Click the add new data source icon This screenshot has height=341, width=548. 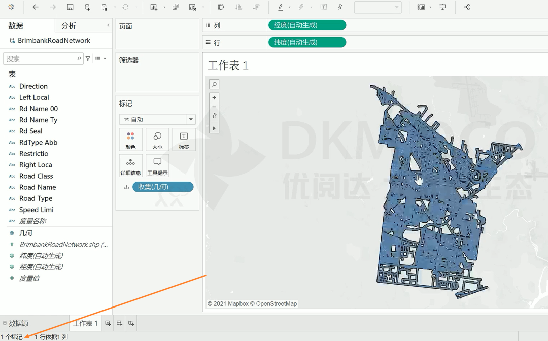coord(87,7)
